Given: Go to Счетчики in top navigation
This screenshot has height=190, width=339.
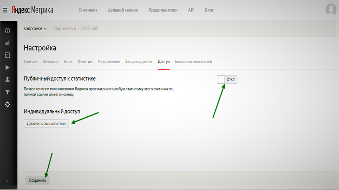Looking at the screenshot, I should click(x=88, y=10).
